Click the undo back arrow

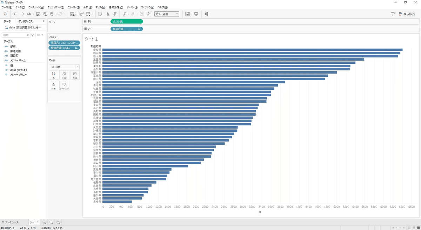coord(15,14)
